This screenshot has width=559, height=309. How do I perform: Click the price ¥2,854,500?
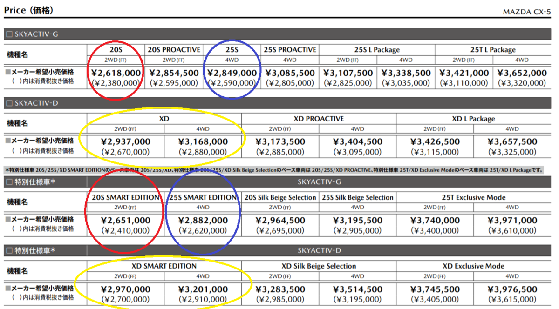pos(174,73)
